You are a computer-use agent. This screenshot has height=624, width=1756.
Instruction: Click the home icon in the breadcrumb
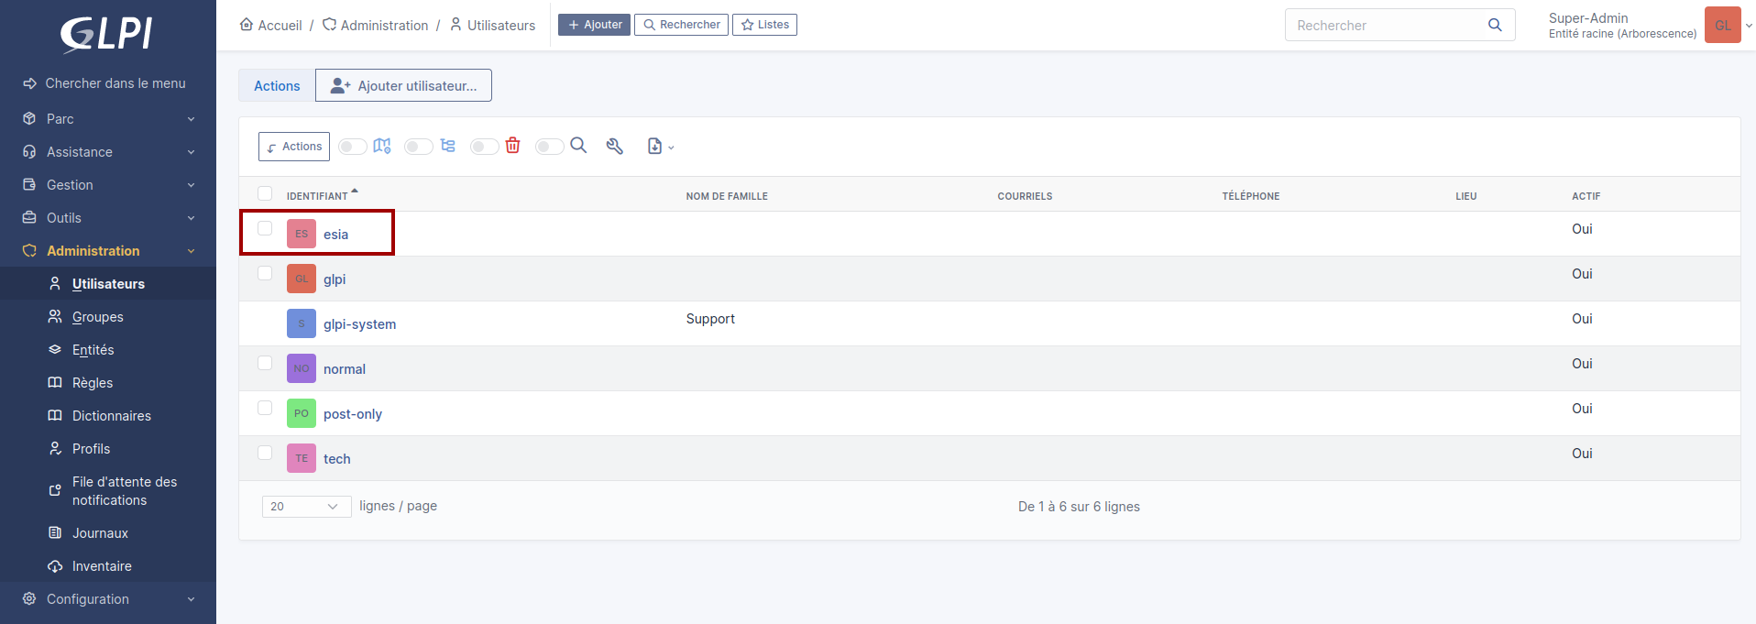pos(247,25)
